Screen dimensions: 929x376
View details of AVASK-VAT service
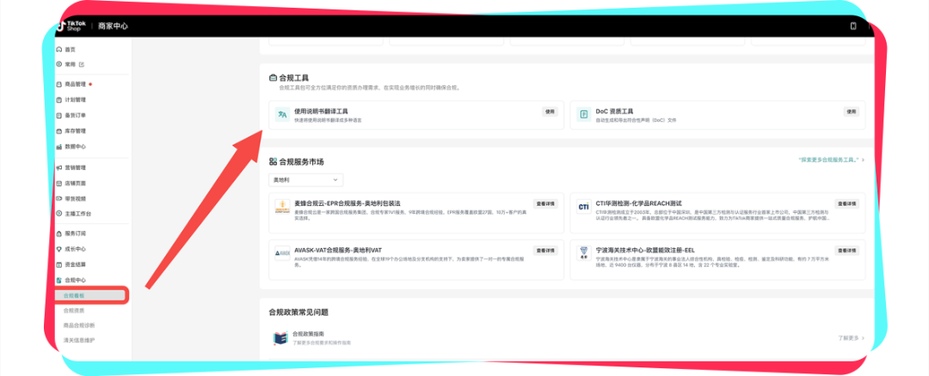pyautogui.click(x=545, y=250)
